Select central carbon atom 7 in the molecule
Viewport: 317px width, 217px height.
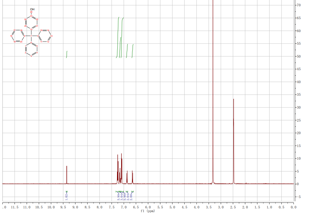(x=31, y=36)
